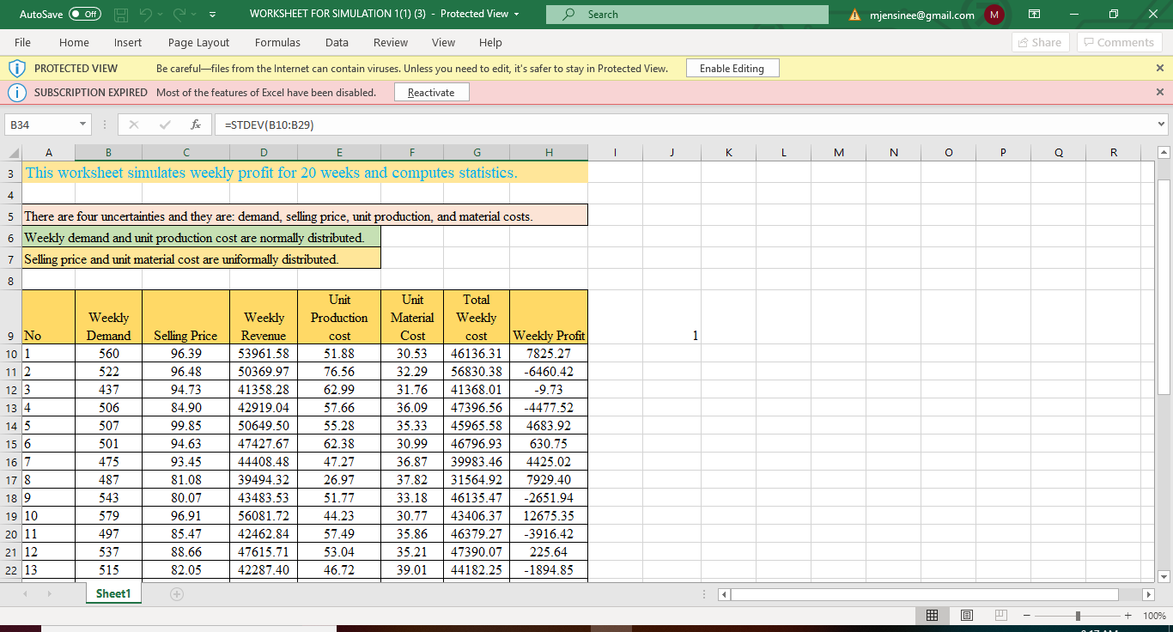Click the zoom out minus button
This screenshot has width=1173, height=632.
point(1028,616)
